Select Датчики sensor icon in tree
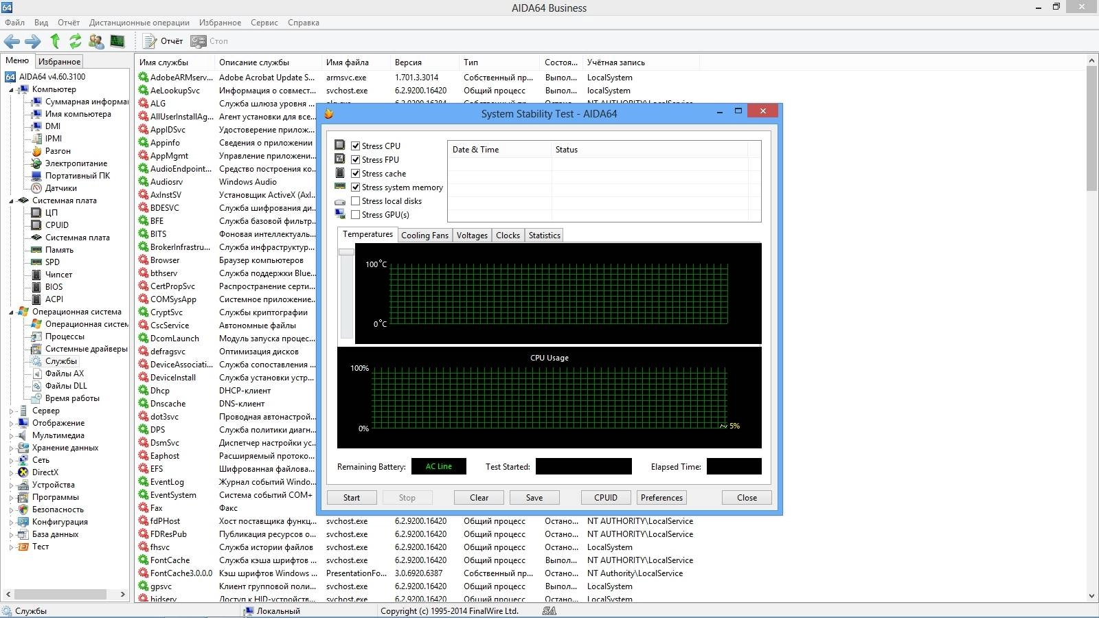 36,188
